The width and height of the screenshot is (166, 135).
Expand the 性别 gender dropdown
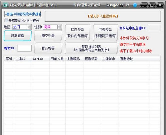(x=59, y=27)
